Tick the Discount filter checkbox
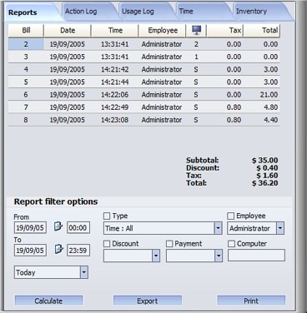 click(x=107, y=244)
